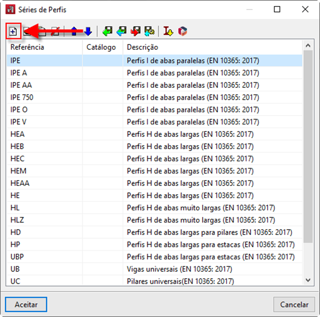The width and height of the screenshot is (320, 317).
Task: Select the UC row
Action: (155, 281)
